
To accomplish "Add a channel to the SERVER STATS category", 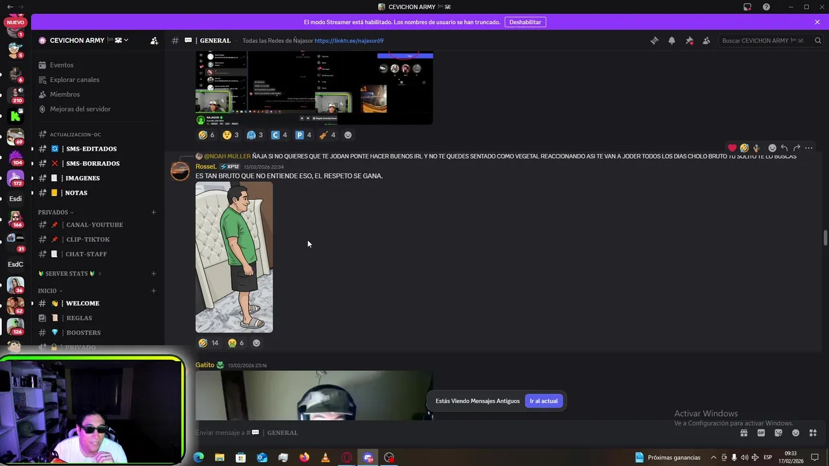I will tap(153, 274).
